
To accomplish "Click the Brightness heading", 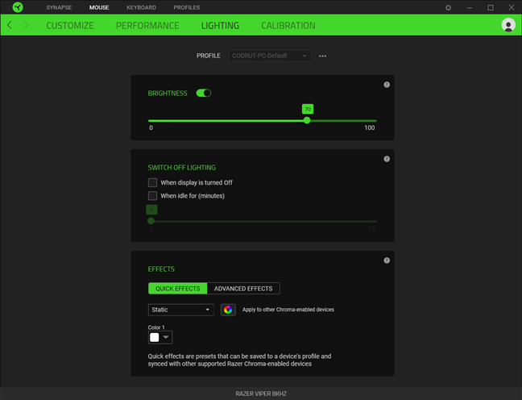I will tap(168, 94).
